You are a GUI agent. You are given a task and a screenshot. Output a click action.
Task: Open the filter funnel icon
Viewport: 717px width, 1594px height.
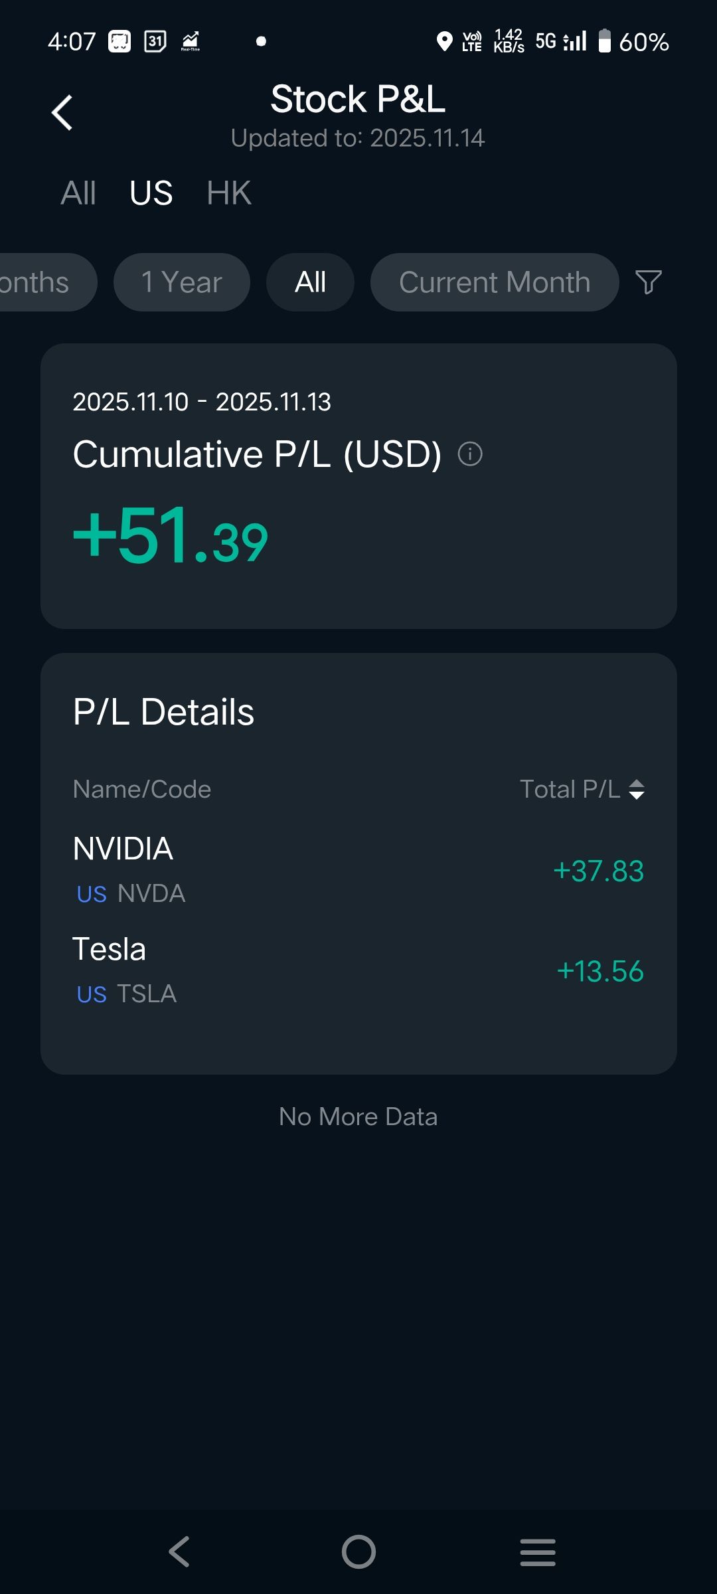point(649,282)
